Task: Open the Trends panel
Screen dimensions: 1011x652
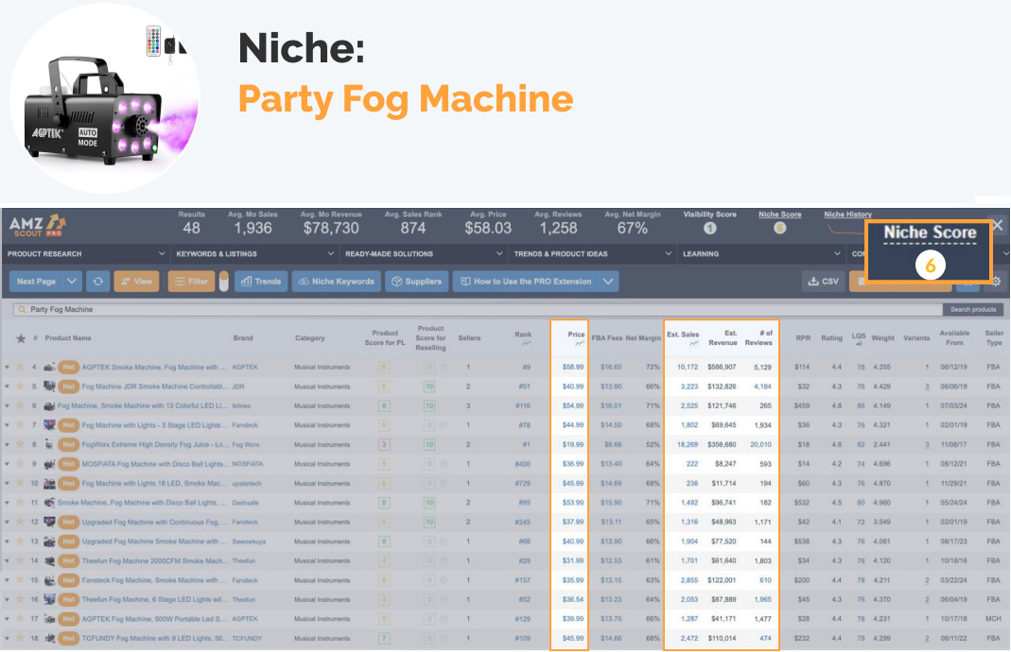Action: coord(260,281)
